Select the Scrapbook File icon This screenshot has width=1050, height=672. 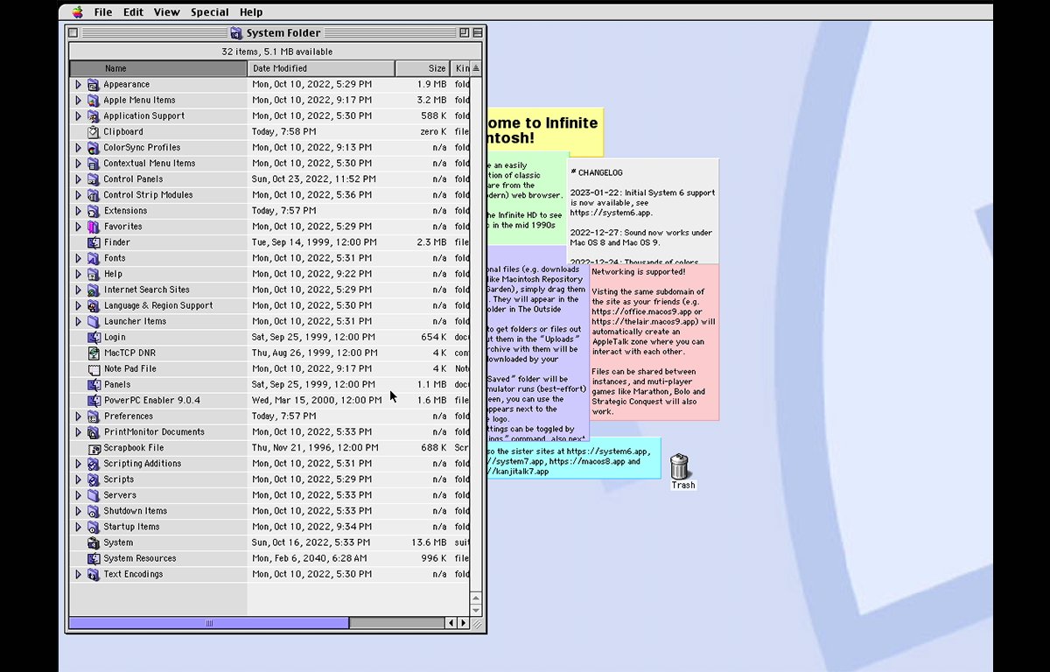[94, 448]
